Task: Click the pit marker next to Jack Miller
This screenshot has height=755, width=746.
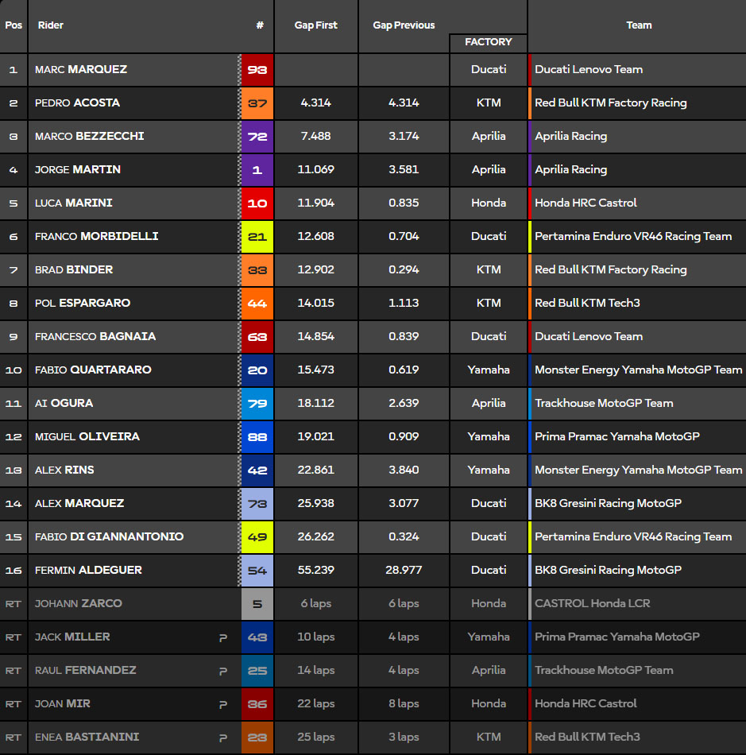Action: tap(223, 637)
